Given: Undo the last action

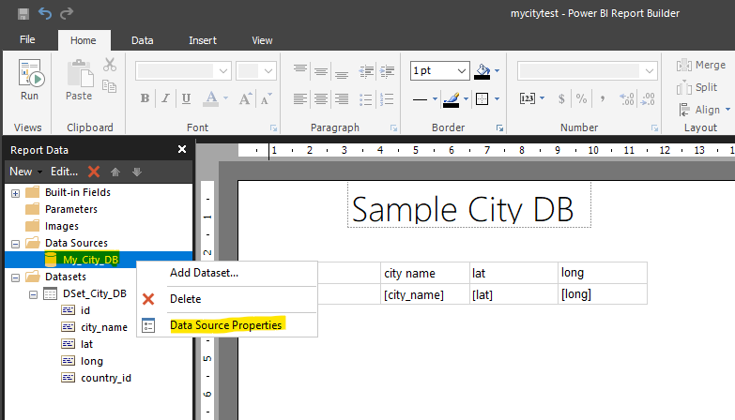Looking at the screenshot, I should [x=45, y=13].
